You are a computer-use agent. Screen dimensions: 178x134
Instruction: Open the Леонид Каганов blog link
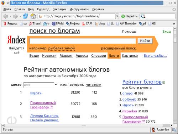(44, 118)
